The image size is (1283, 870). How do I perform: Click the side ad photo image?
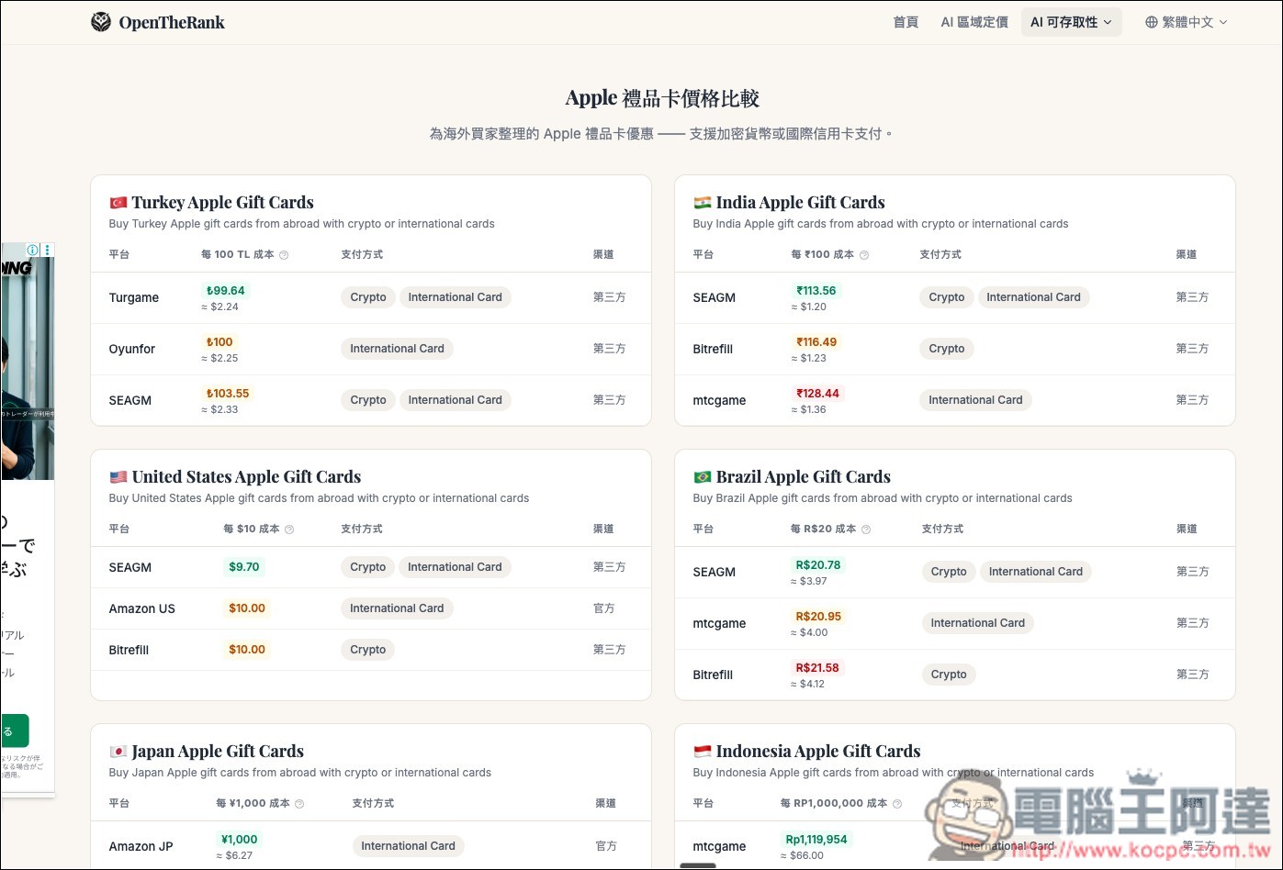point(27,367)
